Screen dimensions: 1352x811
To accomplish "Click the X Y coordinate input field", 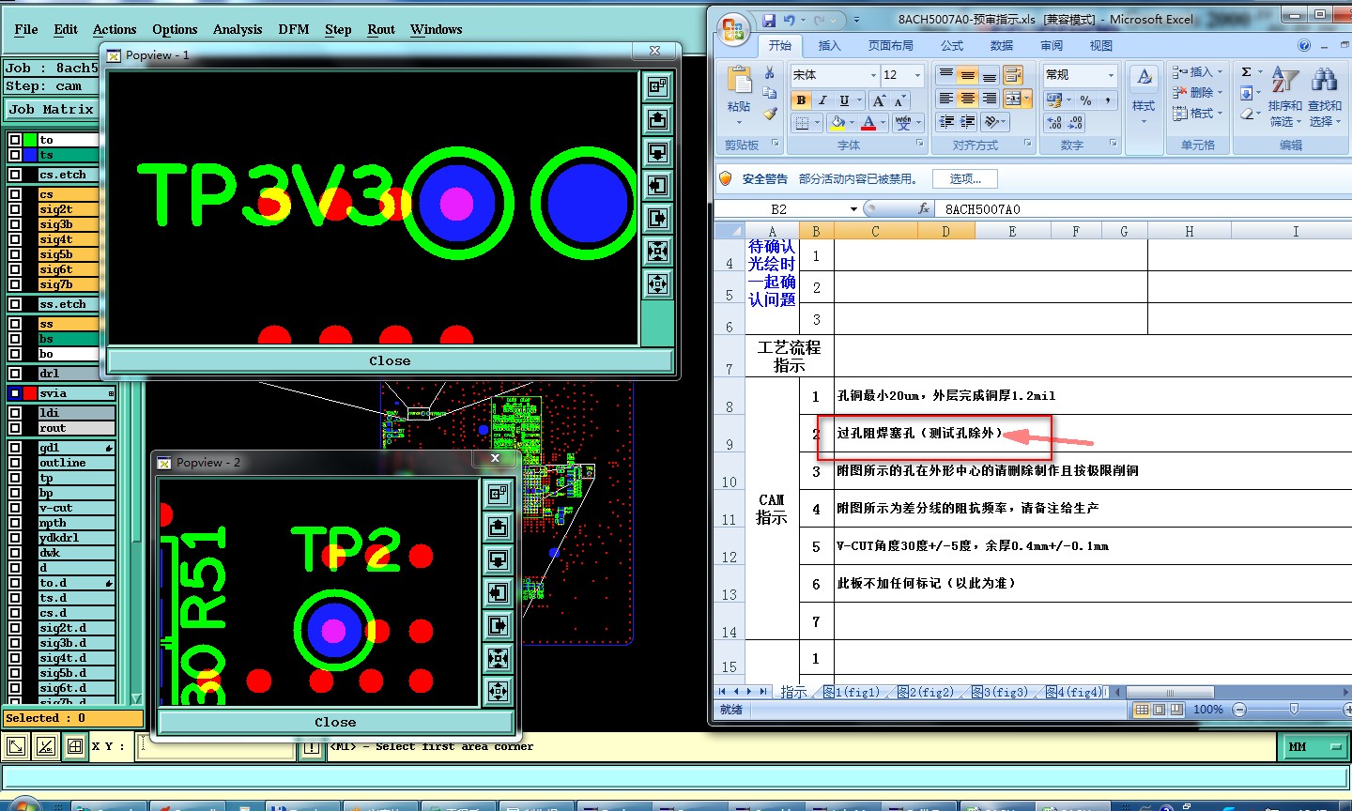I will pyautogui.click(x=216, y=747).
